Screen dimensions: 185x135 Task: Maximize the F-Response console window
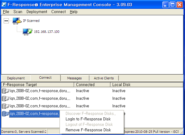(x=172, y=5)
